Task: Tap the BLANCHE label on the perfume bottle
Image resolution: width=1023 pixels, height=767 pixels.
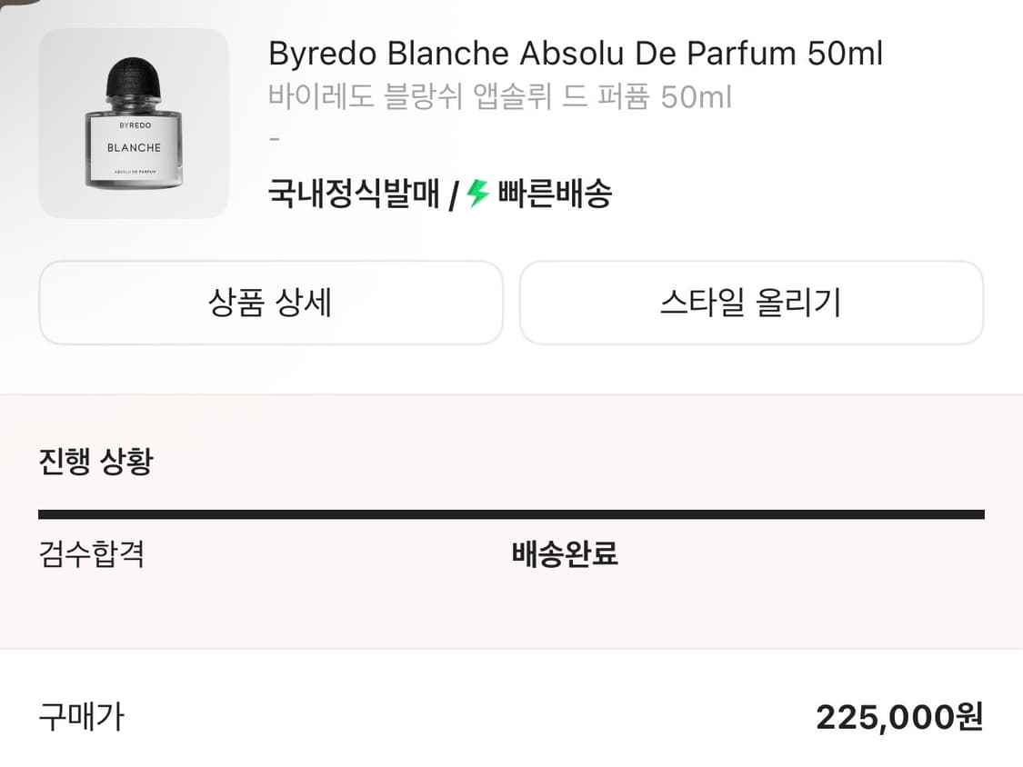Action: coord(134,145)
